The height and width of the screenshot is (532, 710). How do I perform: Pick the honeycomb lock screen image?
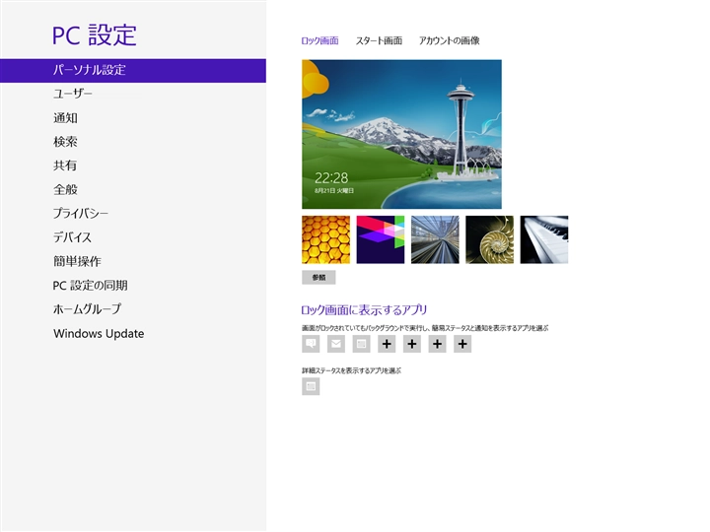click(326, 239)
